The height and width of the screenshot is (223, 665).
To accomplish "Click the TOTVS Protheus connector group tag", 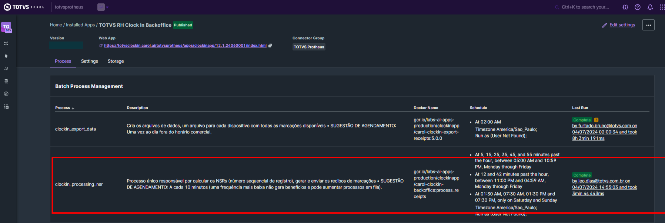I will (309, 47).
